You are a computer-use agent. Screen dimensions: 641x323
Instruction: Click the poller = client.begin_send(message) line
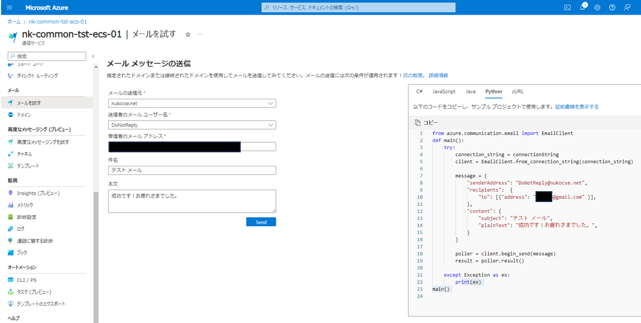point(505,253)
